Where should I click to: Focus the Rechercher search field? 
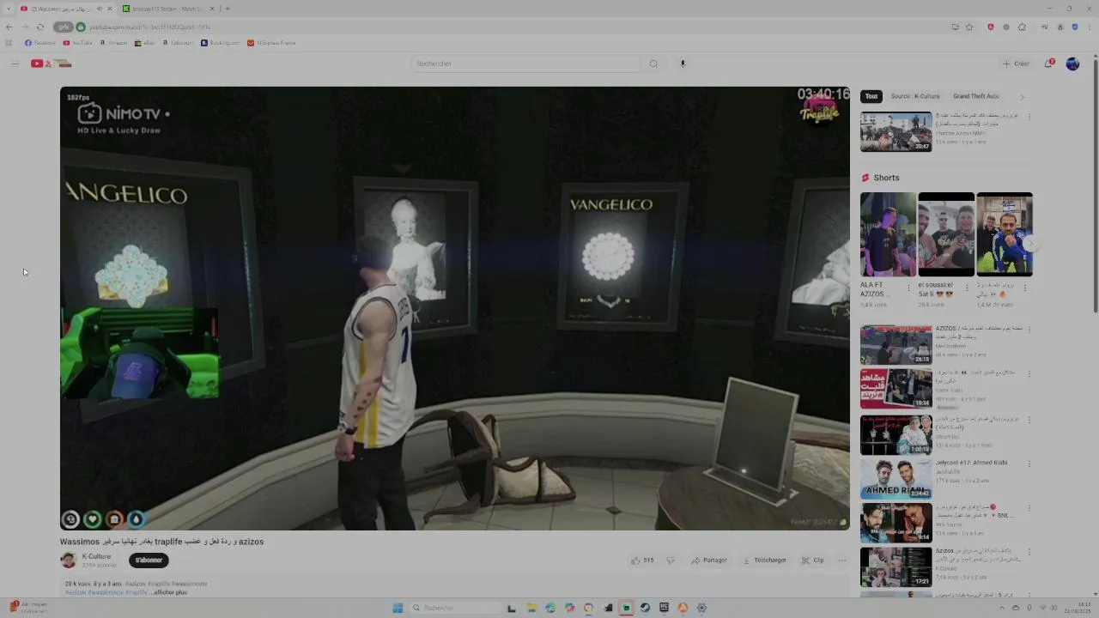(x=525, y=64)
